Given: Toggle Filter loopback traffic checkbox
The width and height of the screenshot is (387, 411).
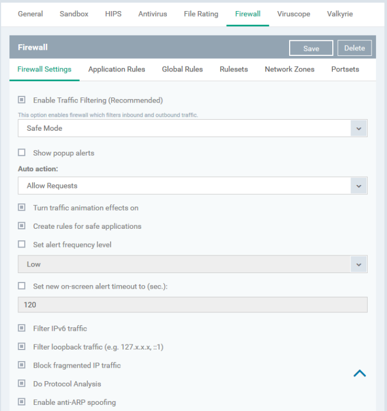Looking at the screenshot, I should (22, 347).
